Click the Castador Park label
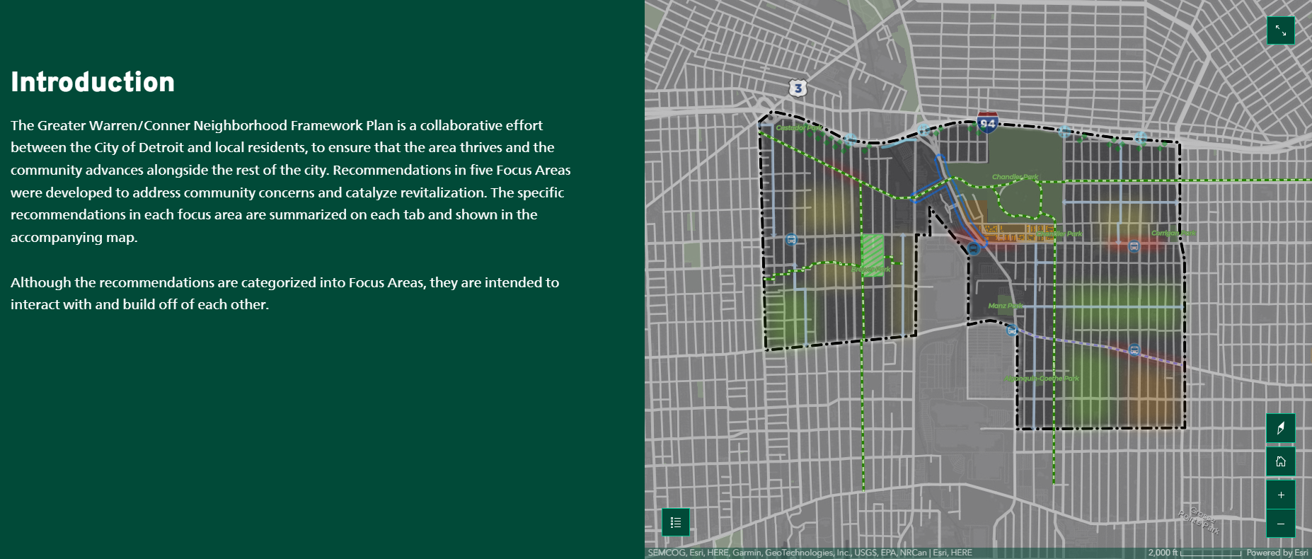The width and height of the screenshot is (1312, 559). click(798, 128)
